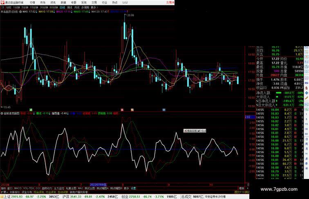Select the 60 minute sidebar shortcut

[307, 134]
